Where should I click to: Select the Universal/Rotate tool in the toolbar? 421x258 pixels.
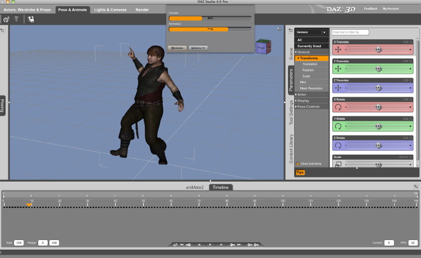[6, 19]
